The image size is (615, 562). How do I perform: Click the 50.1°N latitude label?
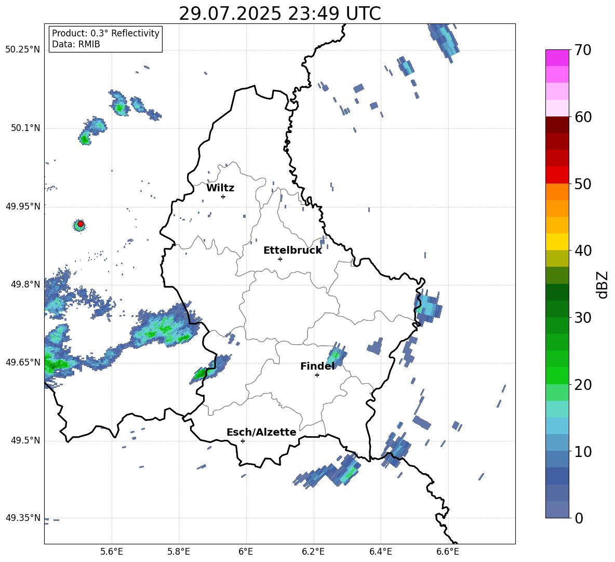click(25, 128)
